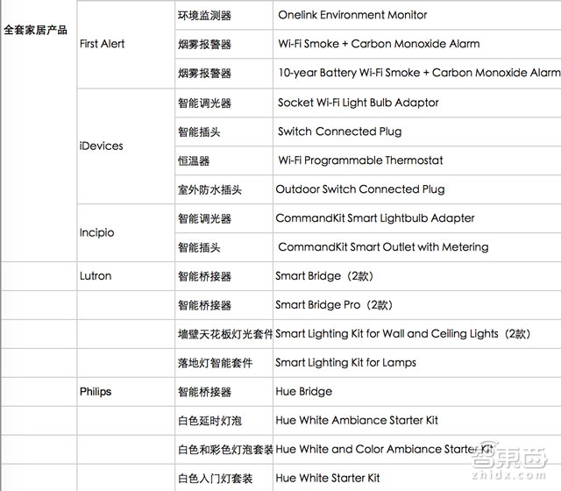The height and width of the screenshot is (491, 561).
Task: Select CommandKit Smart Outlet with Metering cell
Action: point(383,247)
